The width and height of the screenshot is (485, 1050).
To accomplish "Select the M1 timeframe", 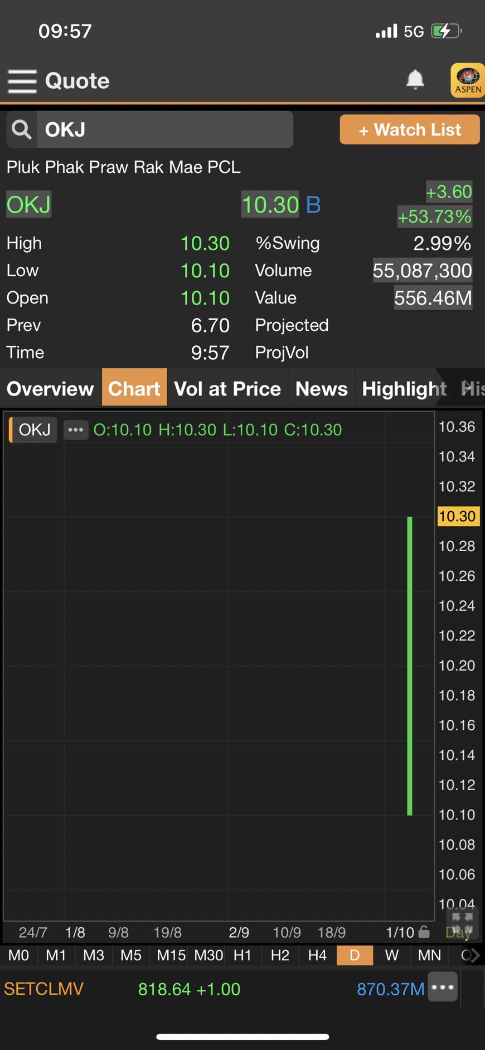I will (x=56, y=955).
